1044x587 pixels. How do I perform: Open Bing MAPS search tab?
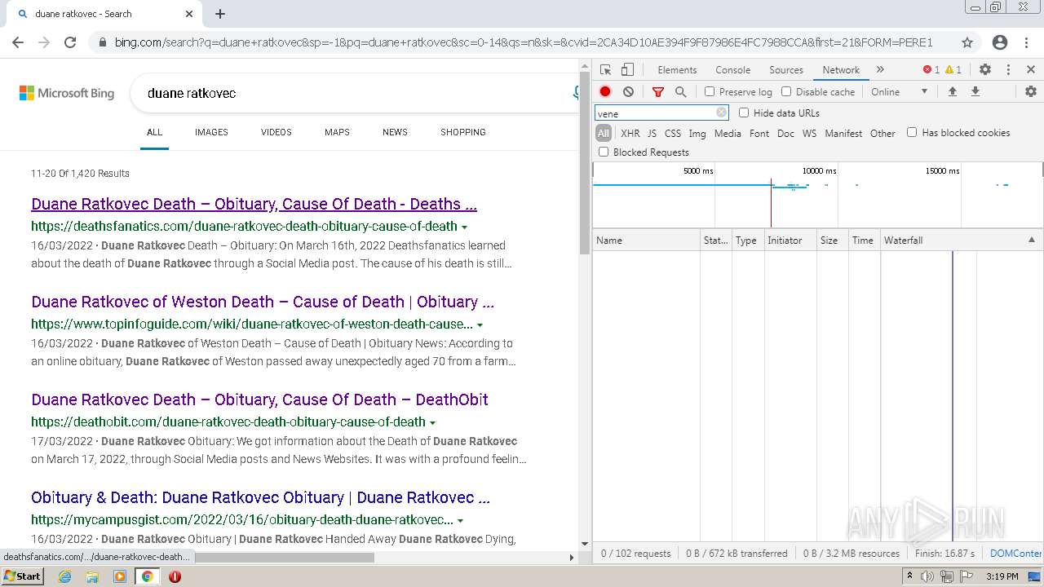tap(337, 132)
